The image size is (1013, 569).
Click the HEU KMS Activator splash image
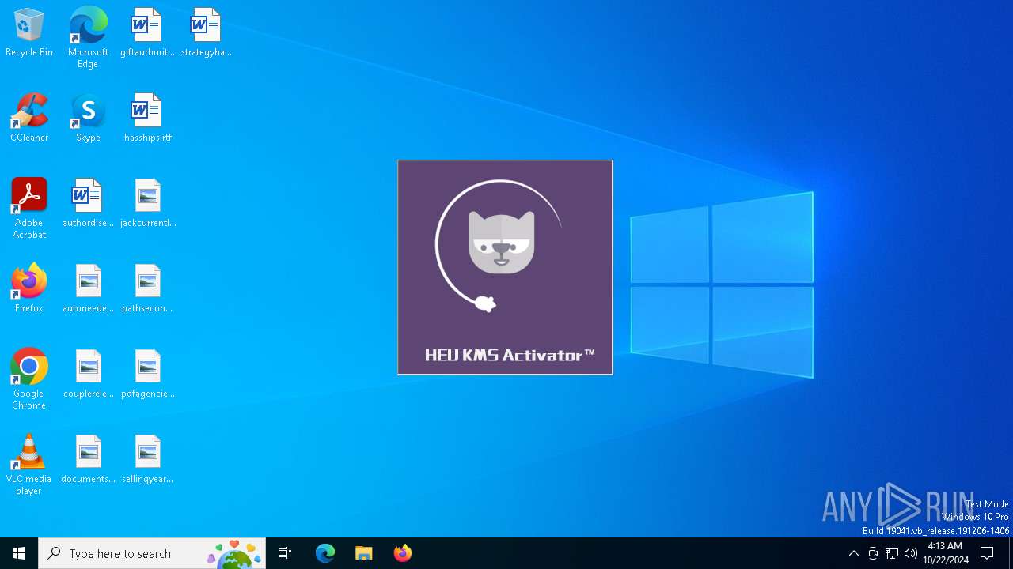pos(505,267)
